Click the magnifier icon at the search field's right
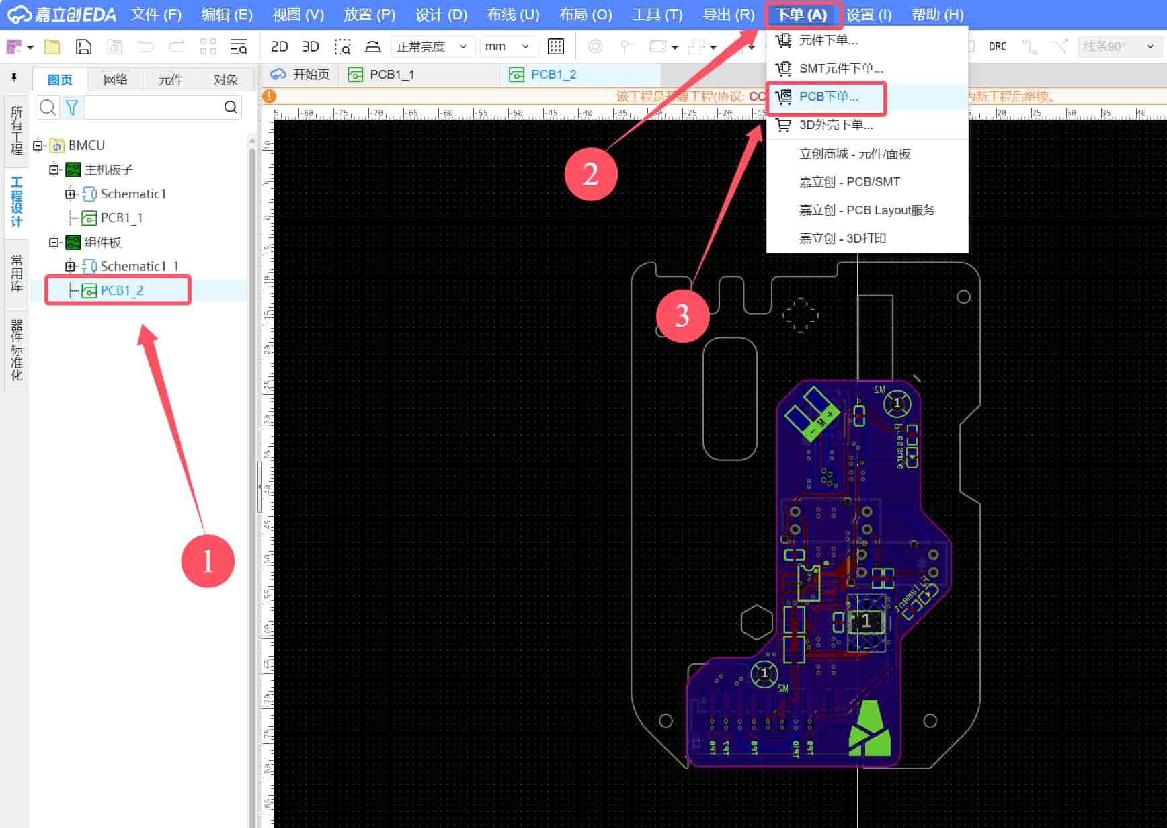Screen dimensions: 1167x828 231,107
